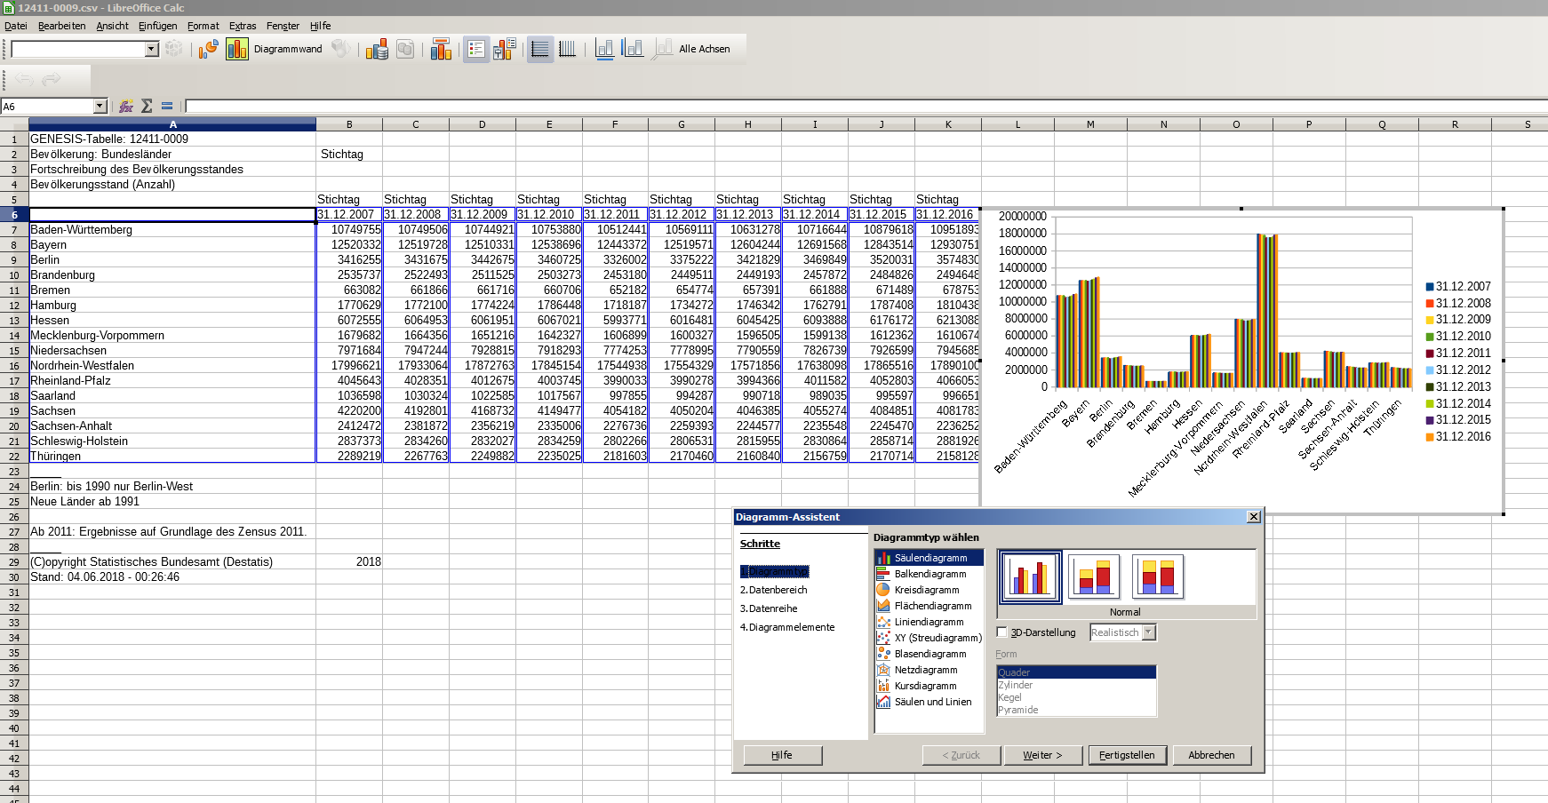
Task: Expand the chart element selection dropdown
Action: click(x=152, y=49)
